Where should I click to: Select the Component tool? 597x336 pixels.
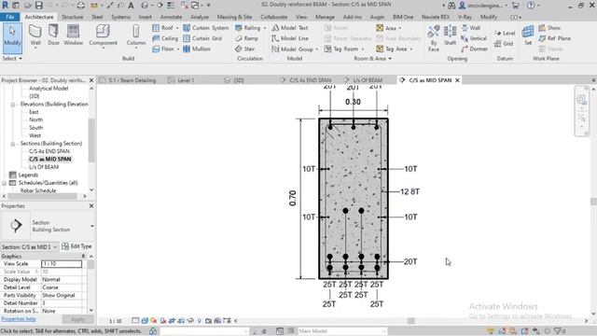click(103, 35)
